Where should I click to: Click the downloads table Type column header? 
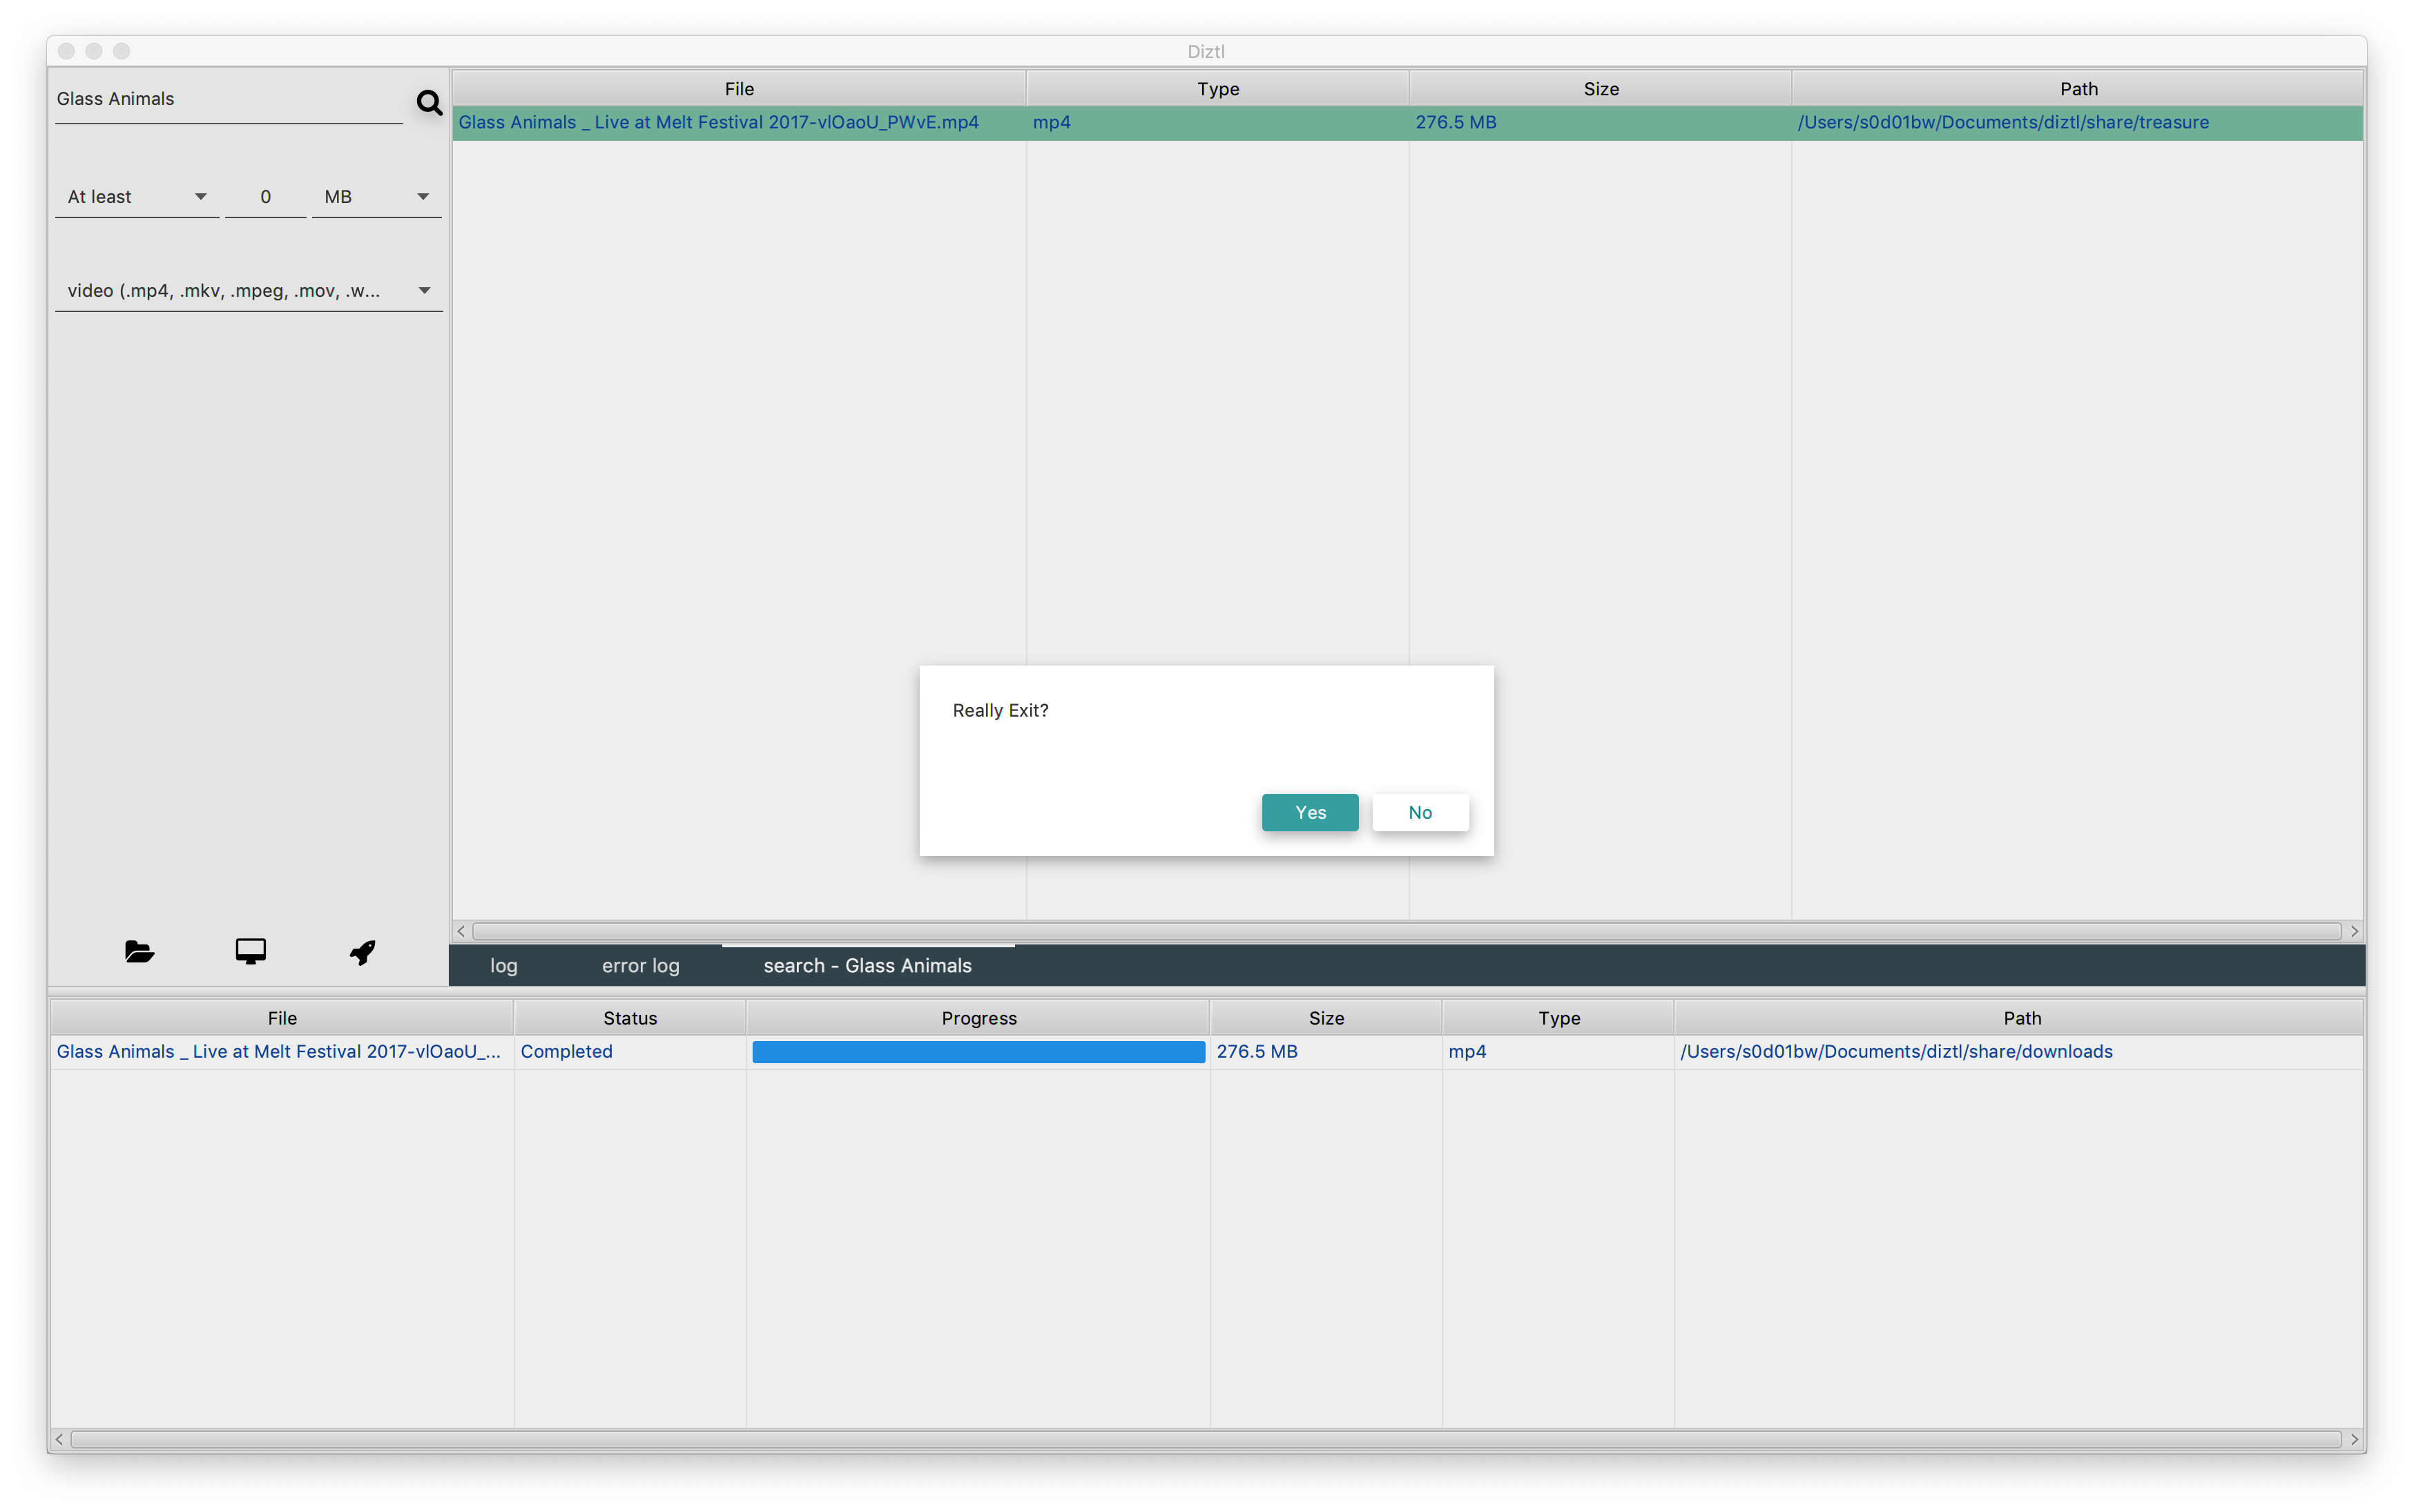[x=1558, y=1017]
